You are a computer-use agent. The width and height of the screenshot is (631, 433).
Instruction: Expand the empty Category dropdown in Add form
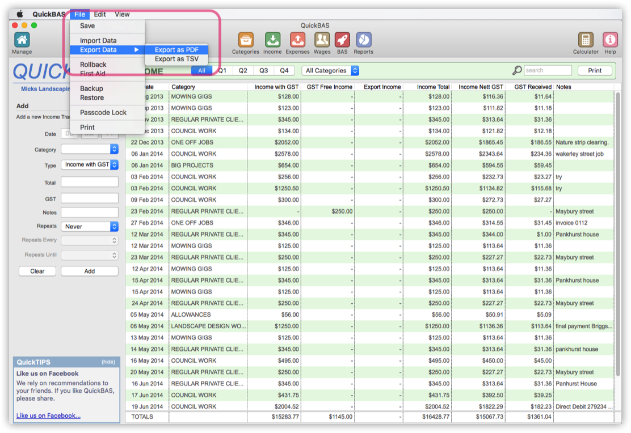[x=90, y=149]
